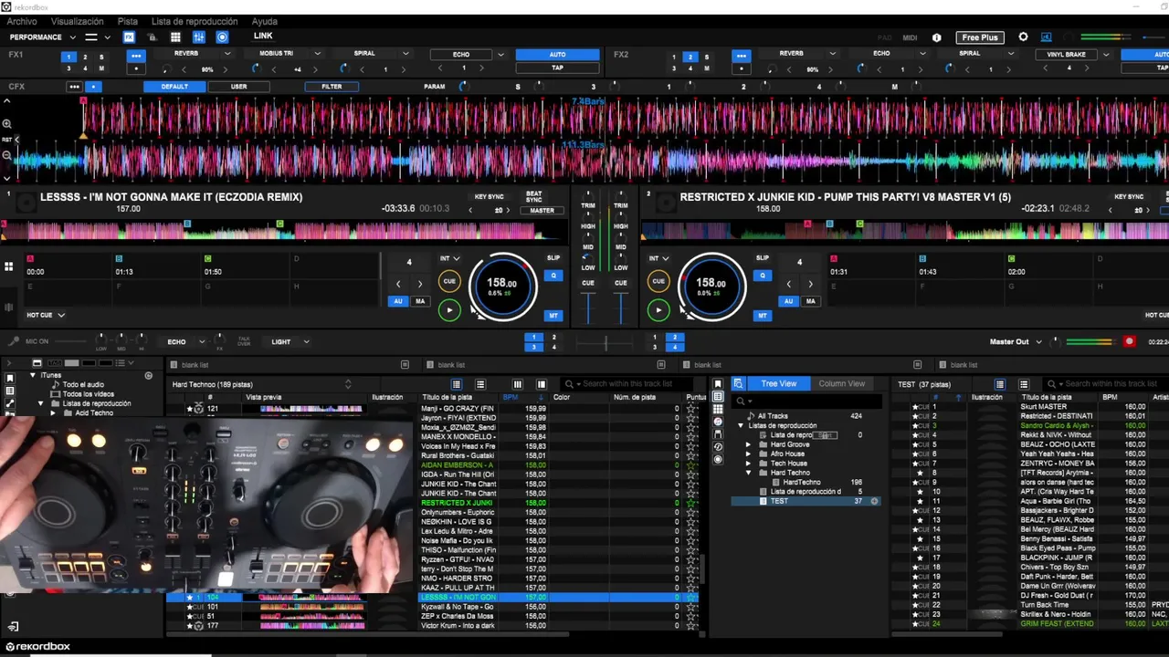The width and height of the screenshot is (1169, 657).
Task: Click the pad grid icon left of deck 1
Action: pyautogui.click(x=8, y=266)
